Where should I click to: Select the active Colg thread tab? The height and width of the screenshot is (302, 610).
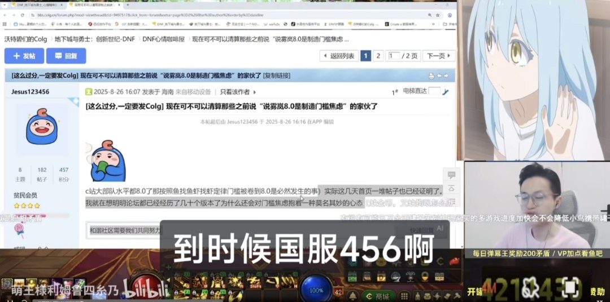94,5
